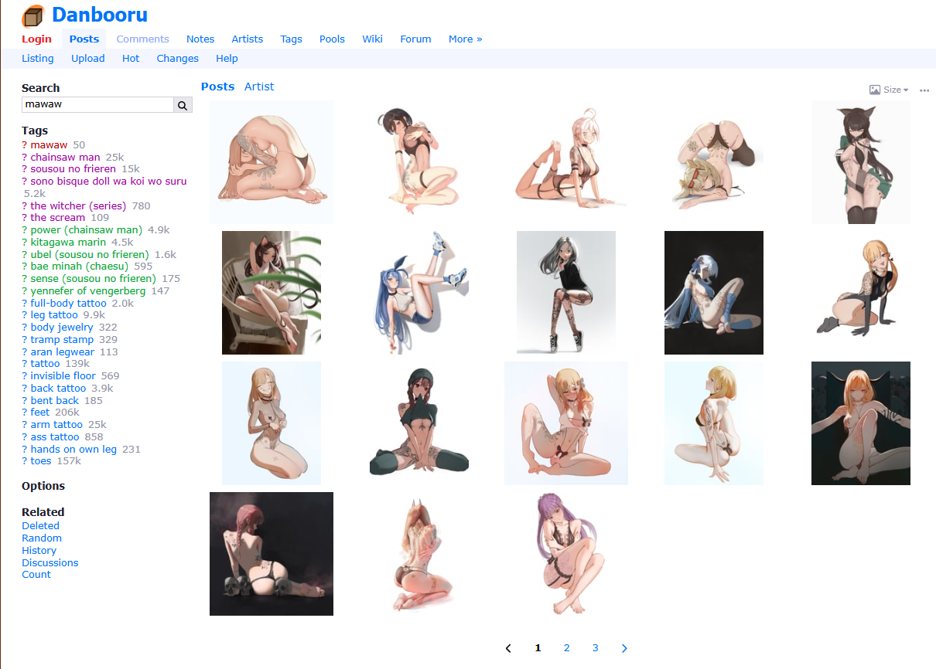Open the kitagawa marin character tag
The height and width of the screenshot is (669, 936).
click(x=69, y=243)
